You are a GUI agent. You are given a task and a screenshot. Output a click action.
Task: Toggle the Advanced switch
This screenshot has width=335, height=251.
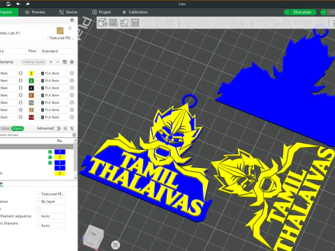tap(57, 128)
